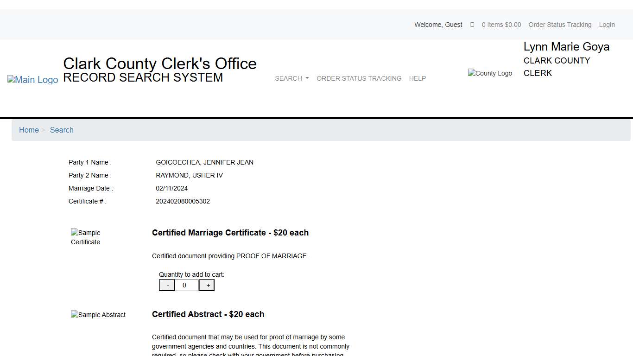633x356 pixels.
Task: Click the Main Logo image
Action: click(32, 79)
